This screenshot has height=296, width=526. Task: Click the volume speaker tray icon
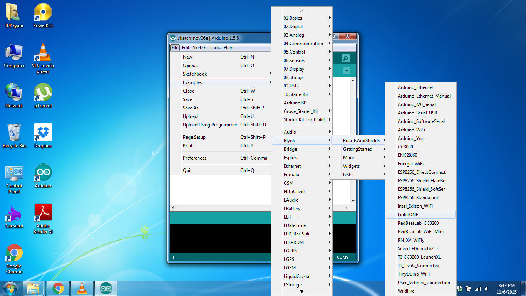tap(487, 289)
